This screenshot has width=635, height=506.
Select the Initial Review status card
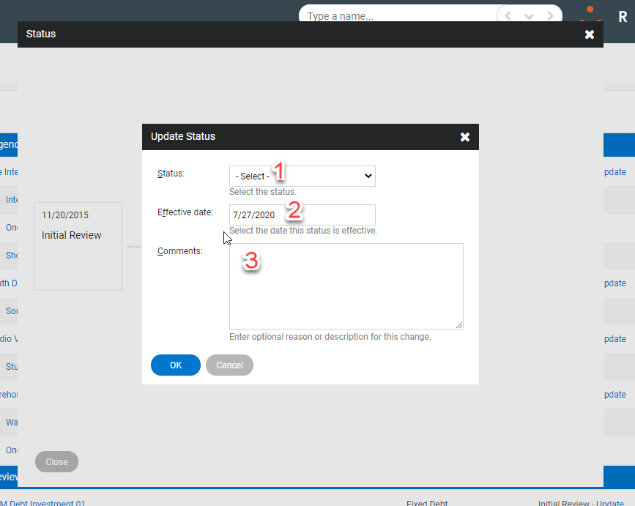click(78, 246)
